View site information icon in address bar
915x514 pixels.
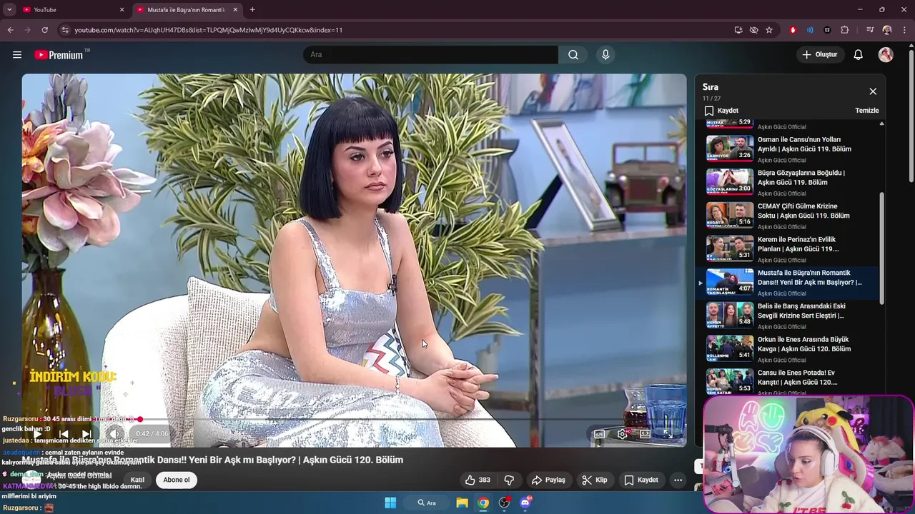click(x=65, y=30)
